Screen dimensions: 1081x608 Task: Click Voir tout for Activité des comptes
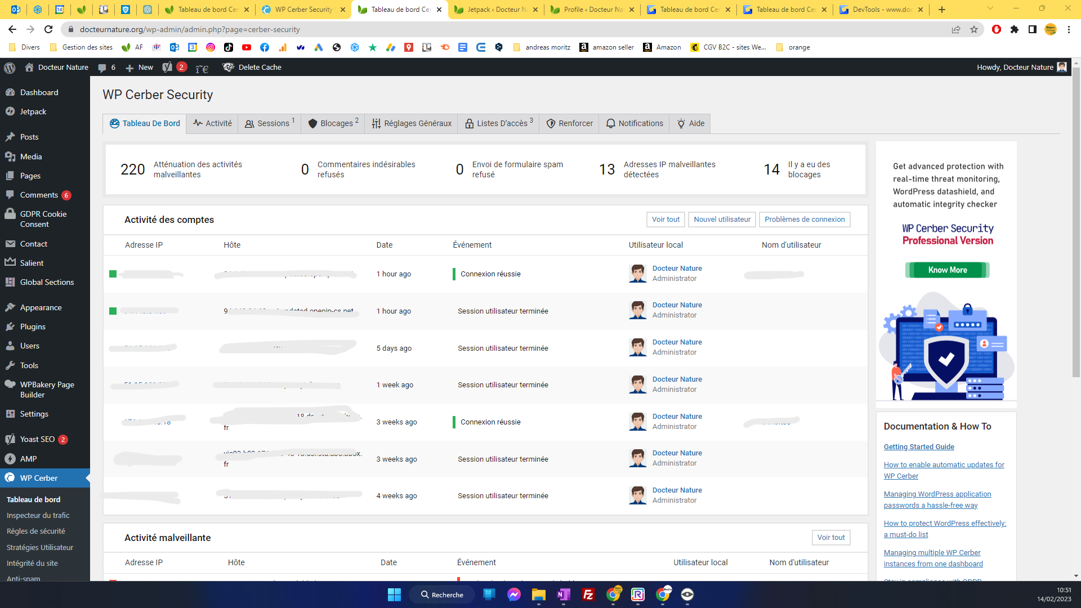coord(665,220)
